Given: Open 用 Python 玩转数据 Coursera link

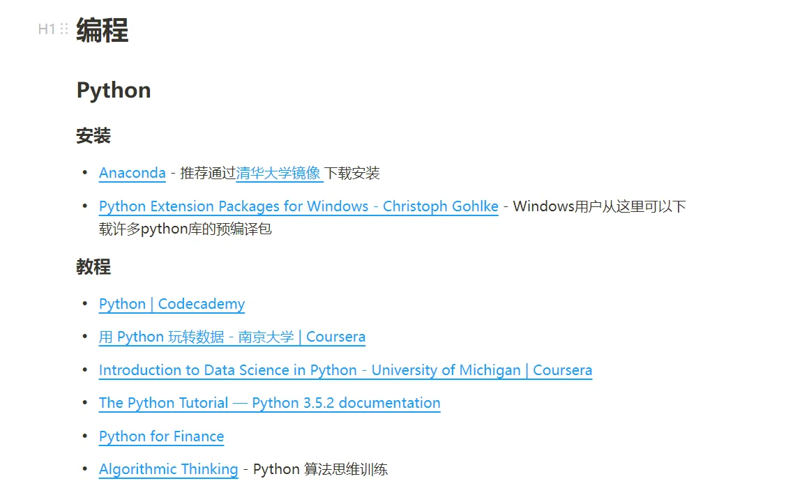Looking at the screenshot, I should [232, 337].
